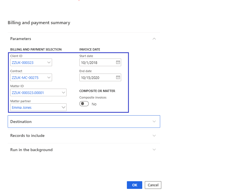This screenshot has height=192, width=233.
Task: Click the ZZUK-MC-00275 Contract value
Action: click(25, 78)
